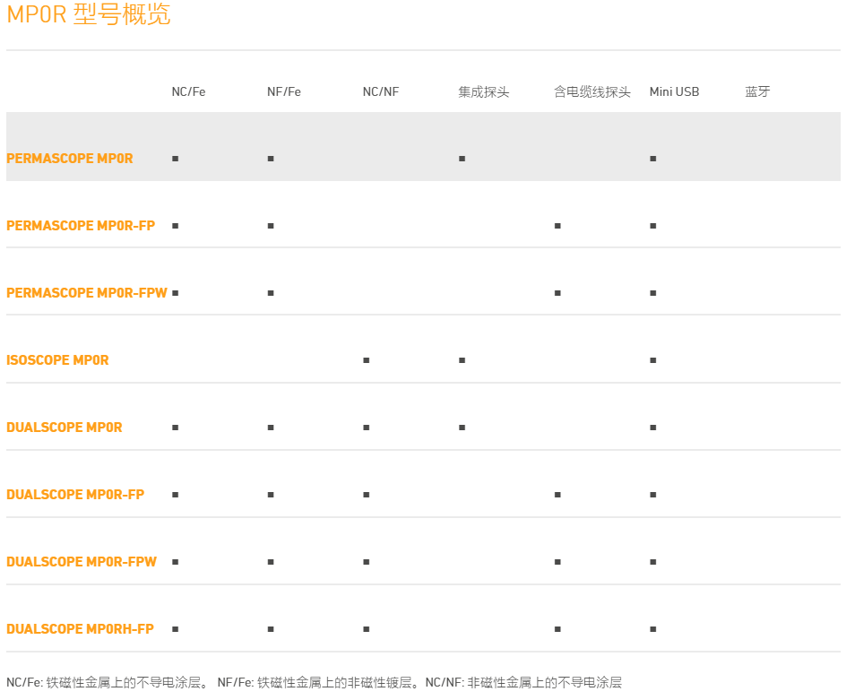The image size is (855, 700).
Task: Toggle the NC/Fe marker for PERMASCOPE MP0R-FPW
Action: click(x=174, y=293)
